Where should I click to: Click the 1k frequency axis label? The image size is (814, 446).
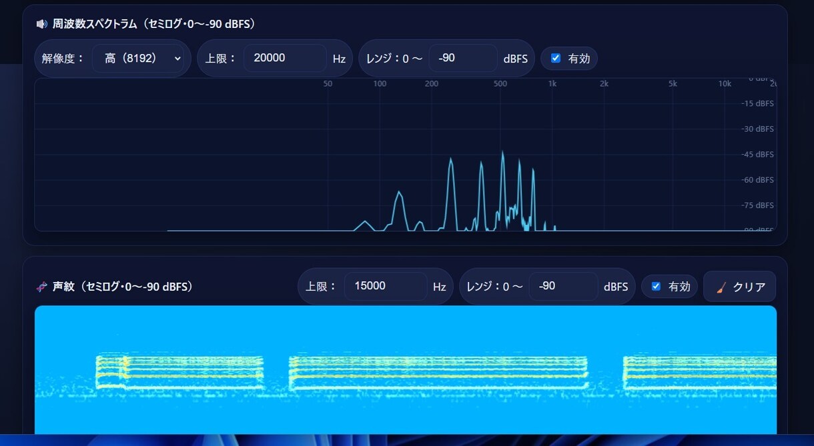click(x=552, y=84)
